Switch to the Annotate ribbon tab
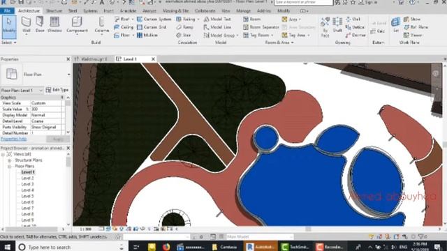 [128, 11]
